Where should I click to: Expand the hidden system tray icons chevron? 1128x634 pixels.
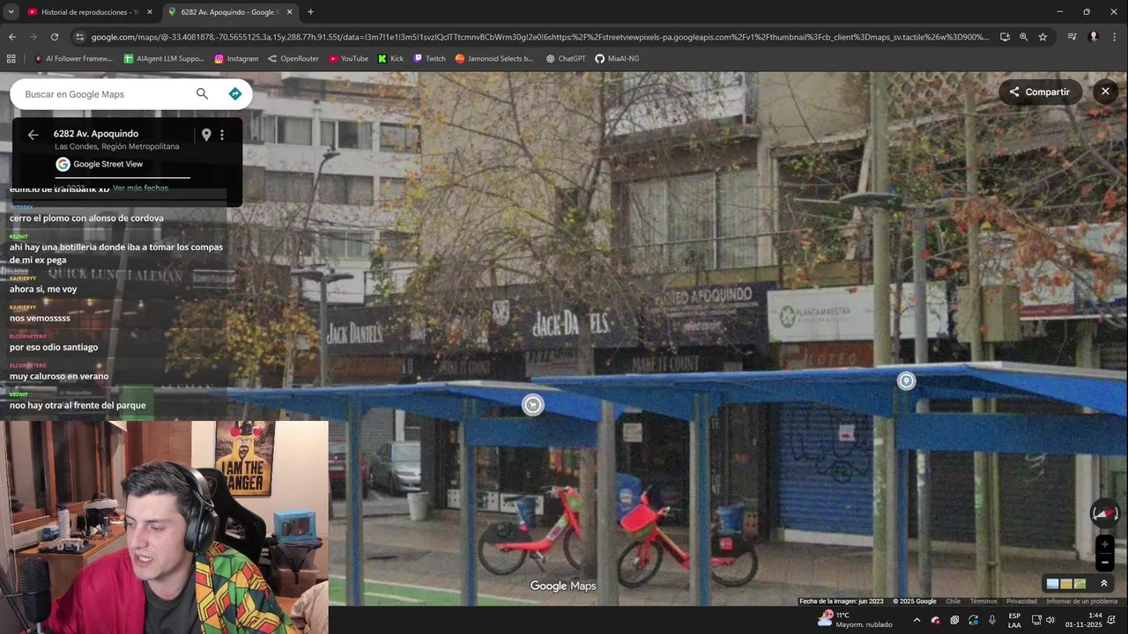click(916, 620)
